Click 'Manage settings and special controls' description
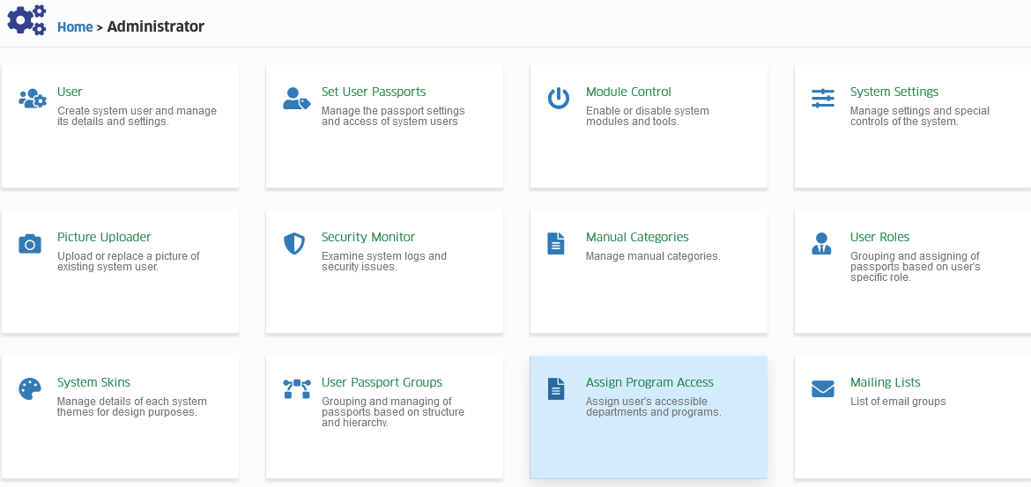 [920, 116]
